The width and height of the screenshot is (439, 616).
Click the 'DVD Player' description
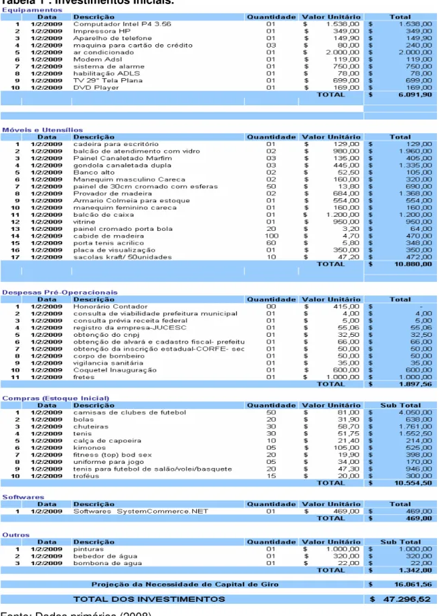(x=96, y=88)
